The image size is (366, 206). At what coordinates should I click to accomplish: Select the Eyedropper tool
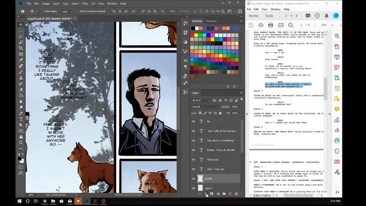coord(21,60)
